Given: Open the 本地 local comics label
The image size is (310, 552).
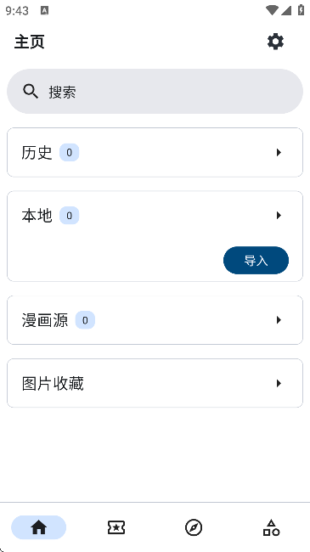Looking at the screenshot, I should [x=37, y=215].
